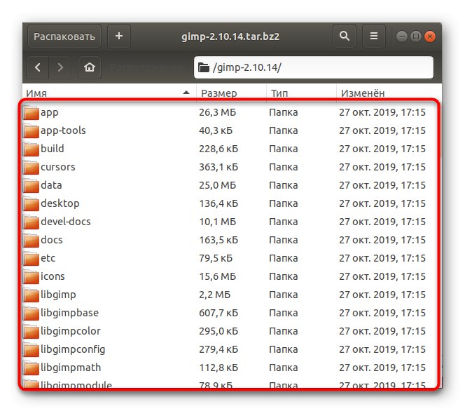Click the 2,2 МБ size value

click(215, 295)
